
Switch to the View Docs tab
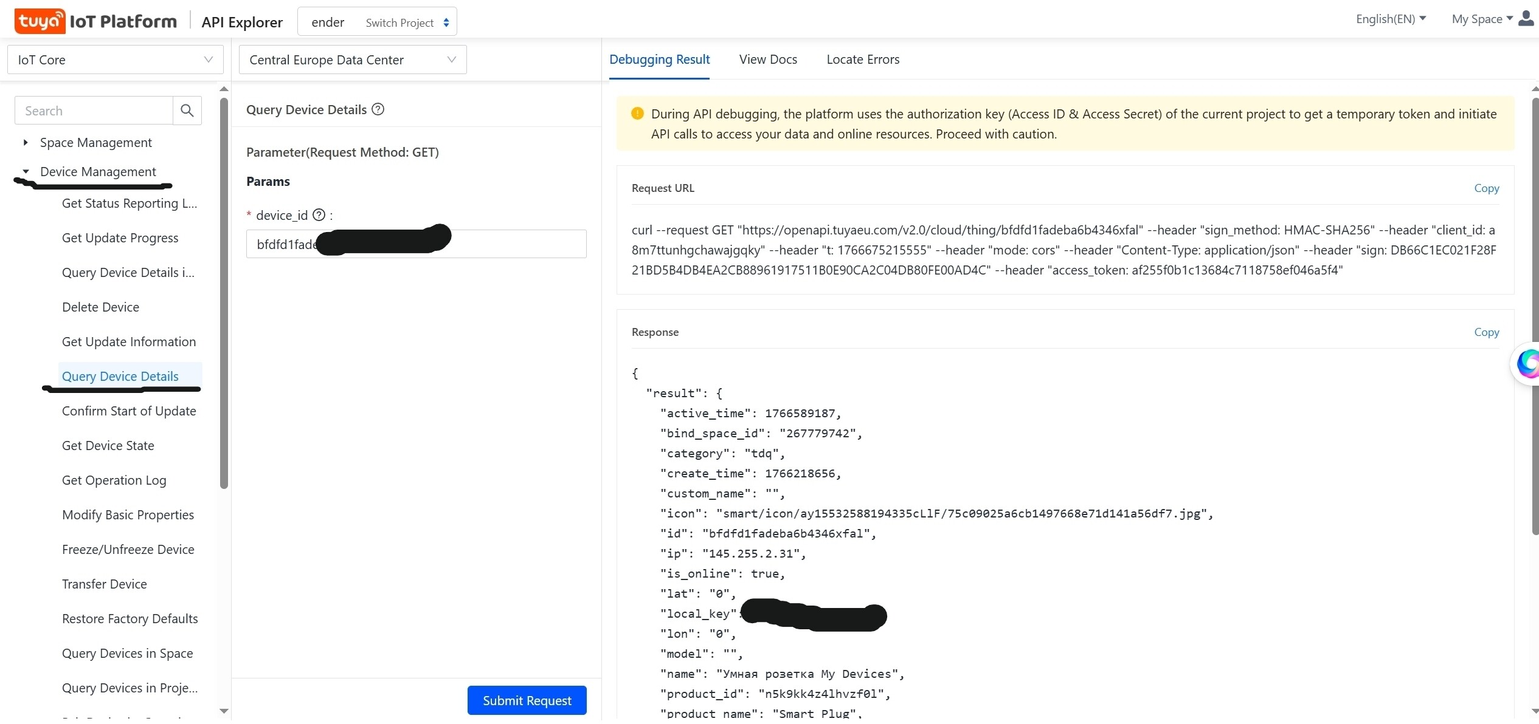(767, 60)
